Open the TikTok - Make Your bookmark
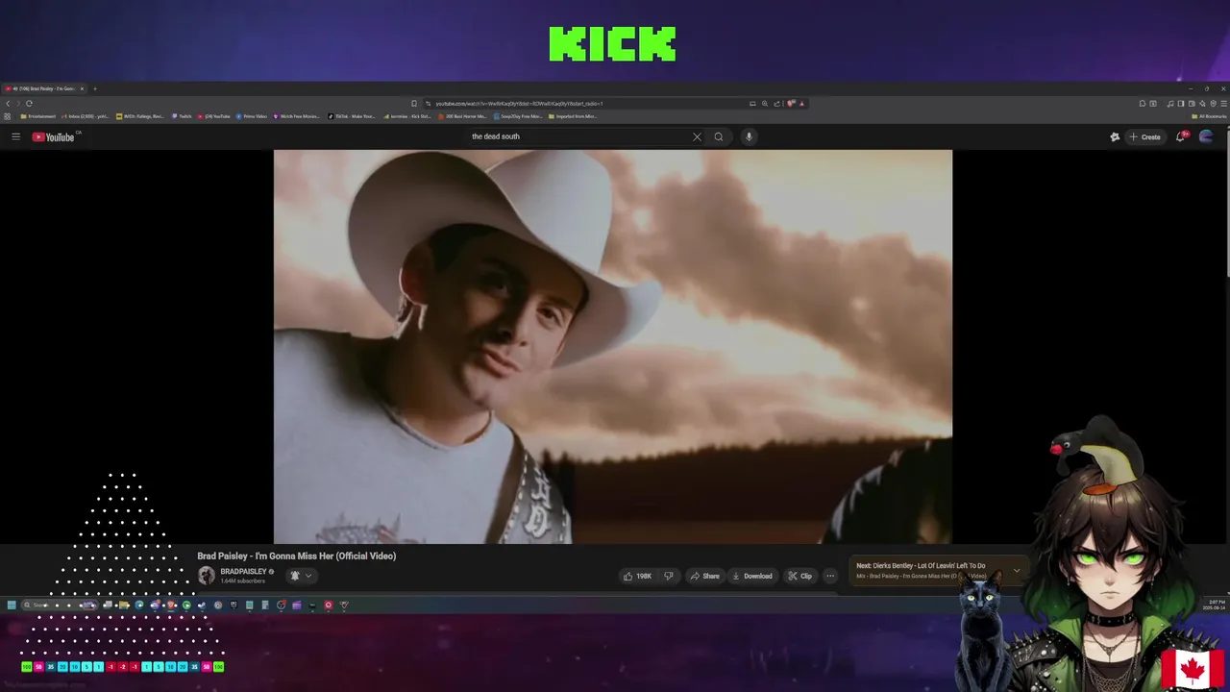 pos(352,116)
